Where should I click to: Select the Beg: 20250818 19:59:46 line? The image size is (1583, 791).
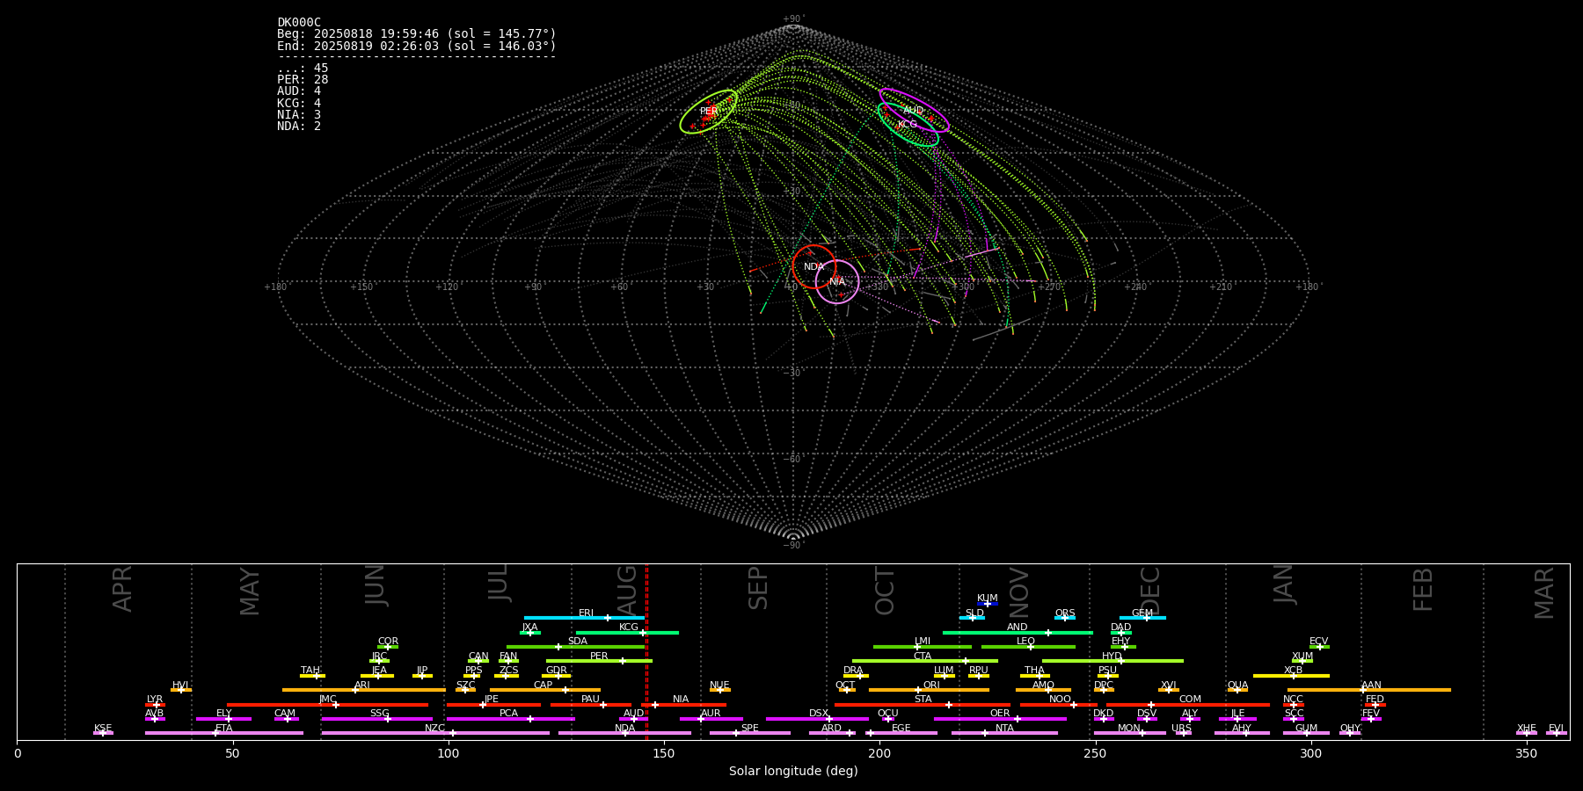click(417, 34)
